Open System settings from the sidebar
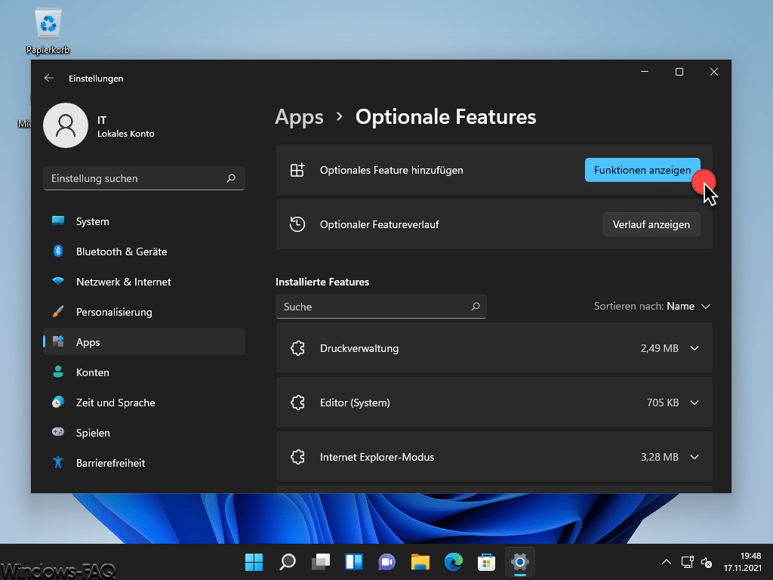Screen dimensions: 773x580 [91, 221]
